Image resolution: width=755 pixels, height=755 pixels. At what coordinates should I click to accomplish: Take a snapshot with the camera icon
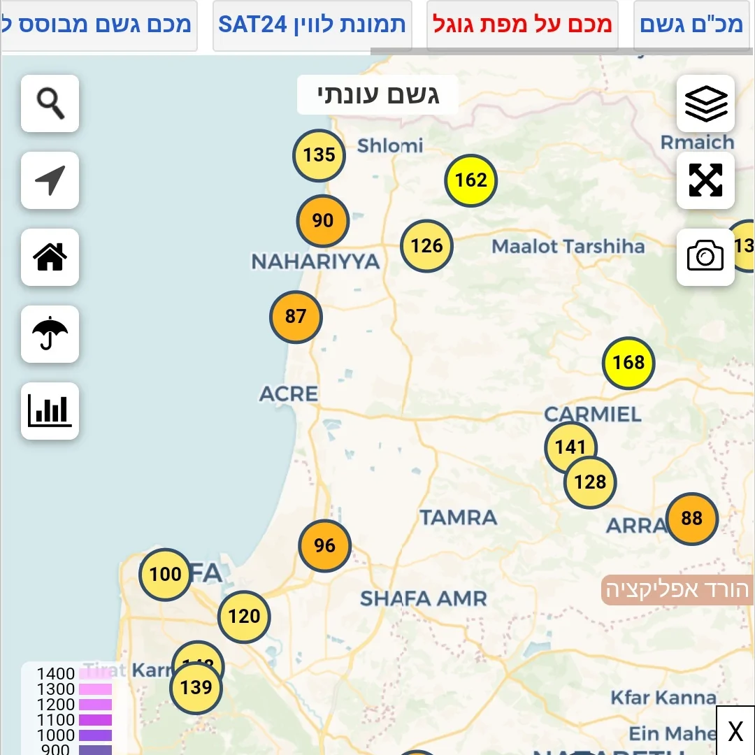click(705, 257)
